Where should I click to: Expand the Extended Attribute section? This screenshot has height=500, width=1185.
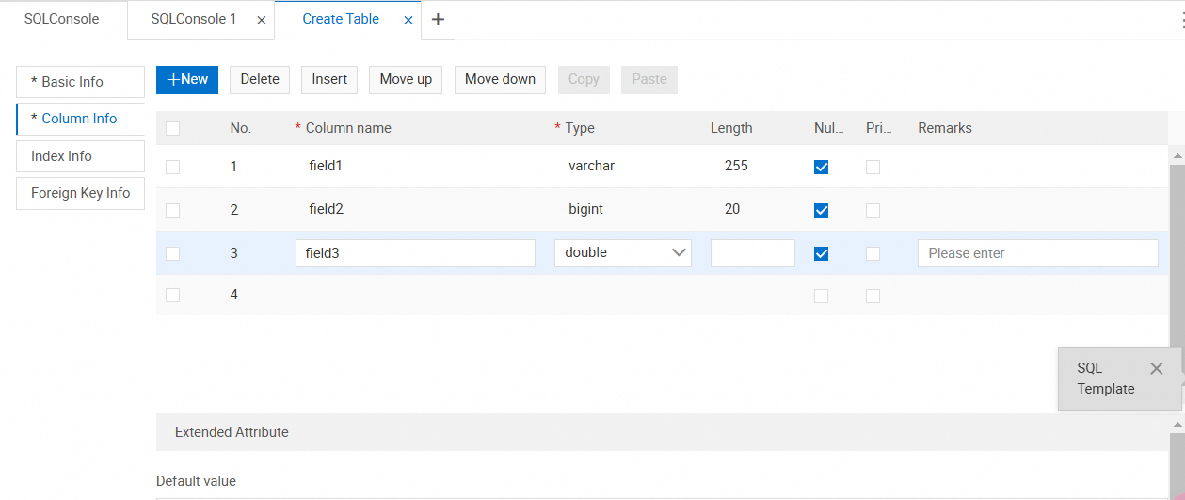tap(232, 432)
